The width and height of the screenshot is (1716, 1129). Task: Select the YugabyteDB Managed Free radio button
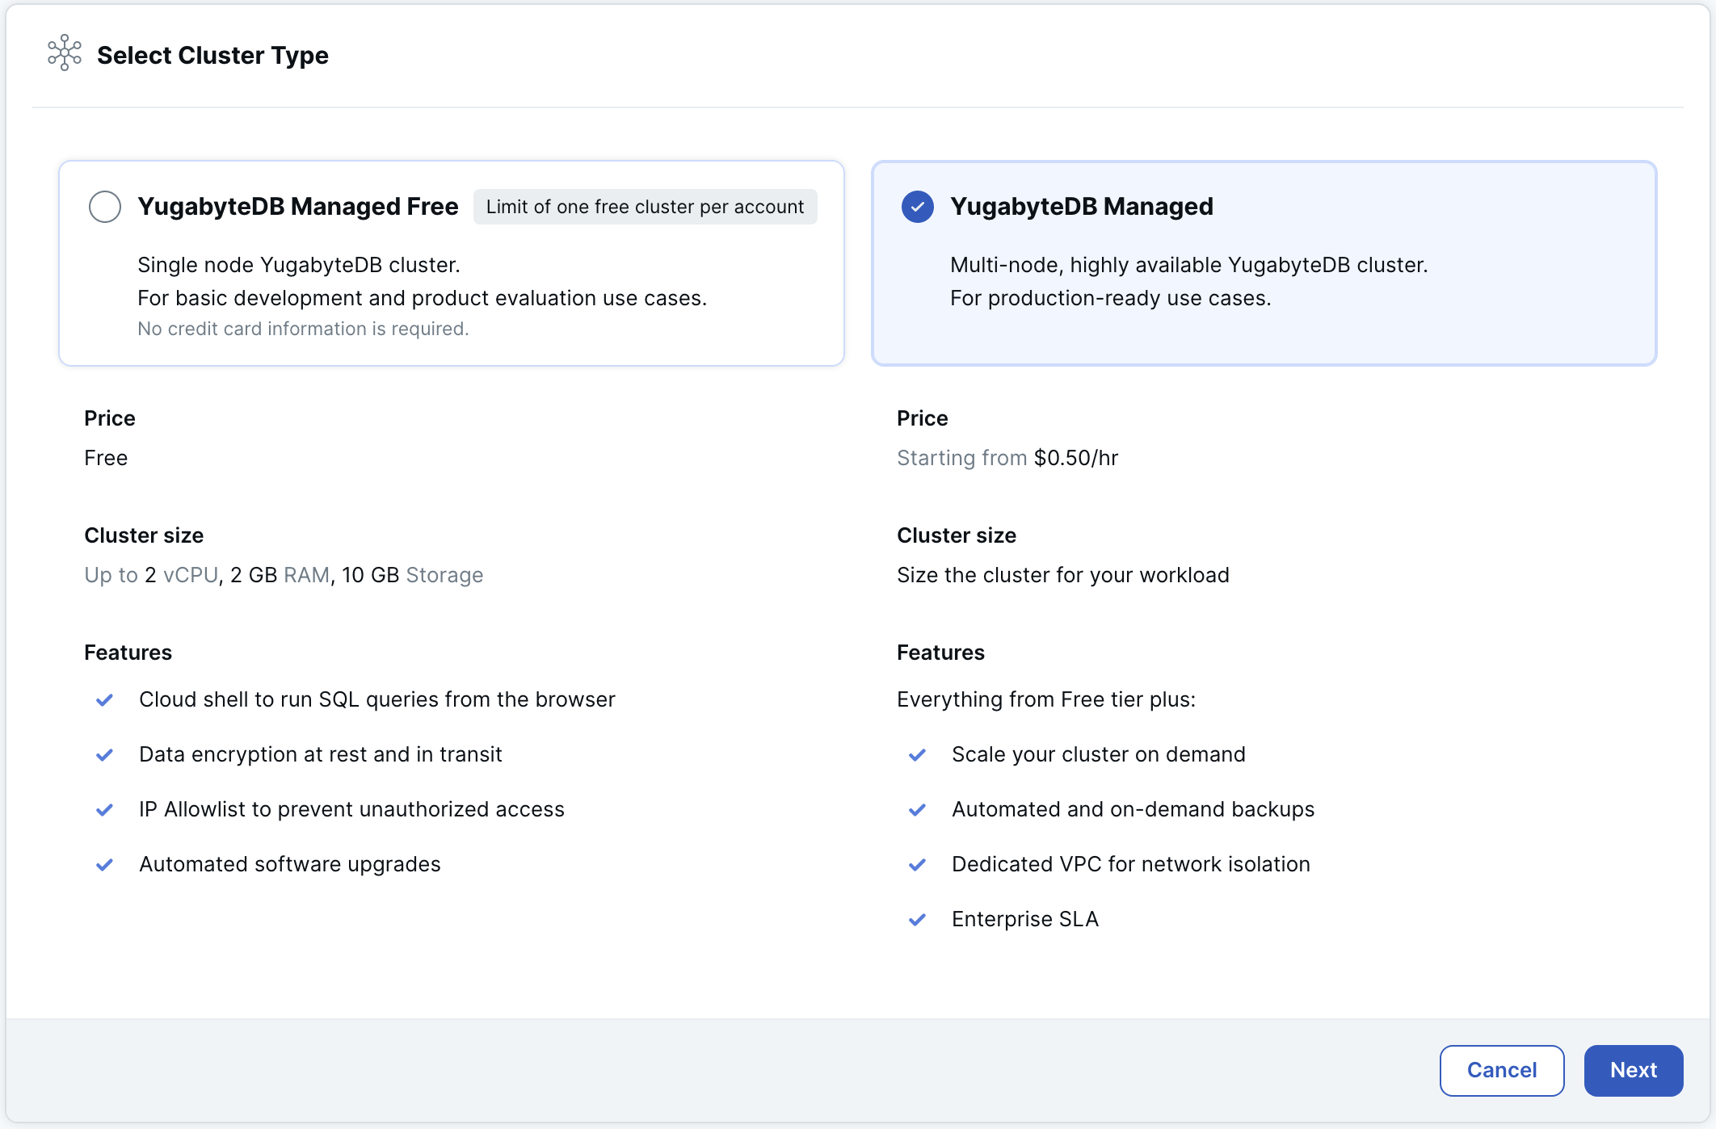point(105,207)
